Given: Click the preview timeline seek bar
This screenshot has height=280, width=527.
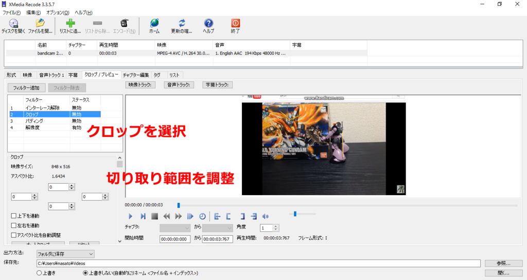Looking at the screenshot, I should click(347, 205).
